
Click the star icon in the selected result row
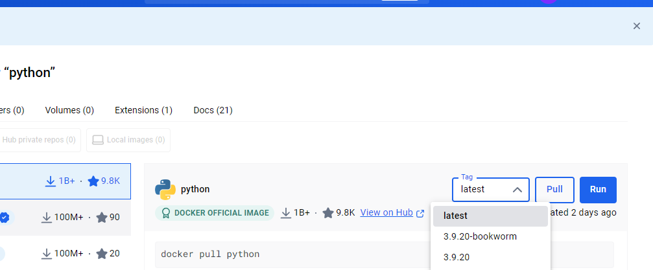pyautogui.click(x=93, y=181)
